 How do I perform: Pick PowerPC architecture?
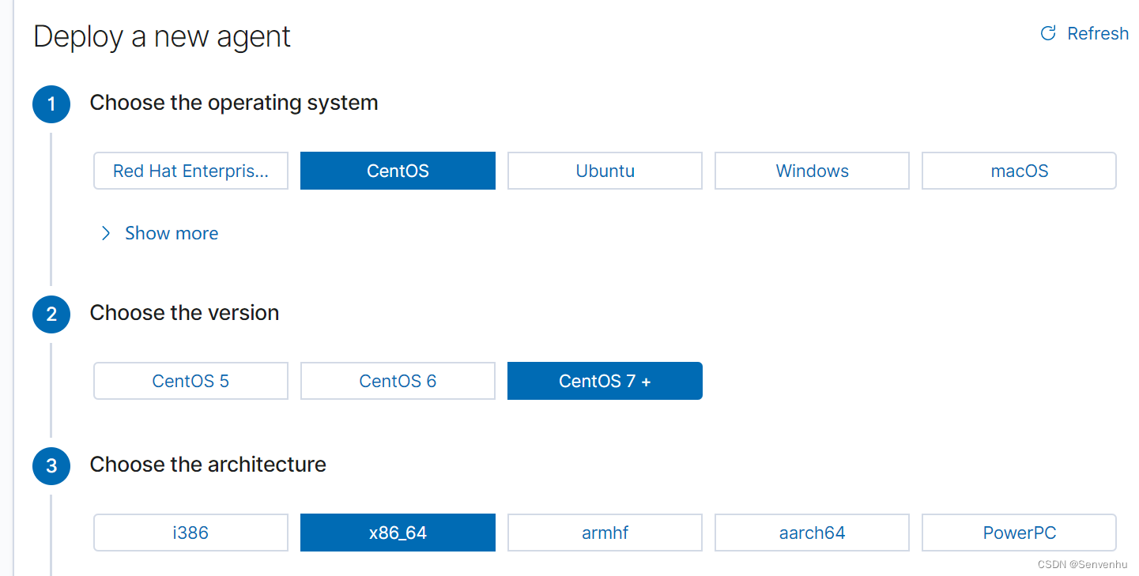pyautogui.click(x=1019, y=533)
